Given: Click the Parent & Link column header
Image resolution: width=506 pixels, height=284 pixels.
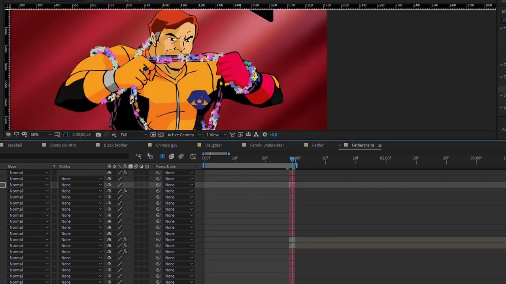Looking at the screenshot, I should [166, 166].
